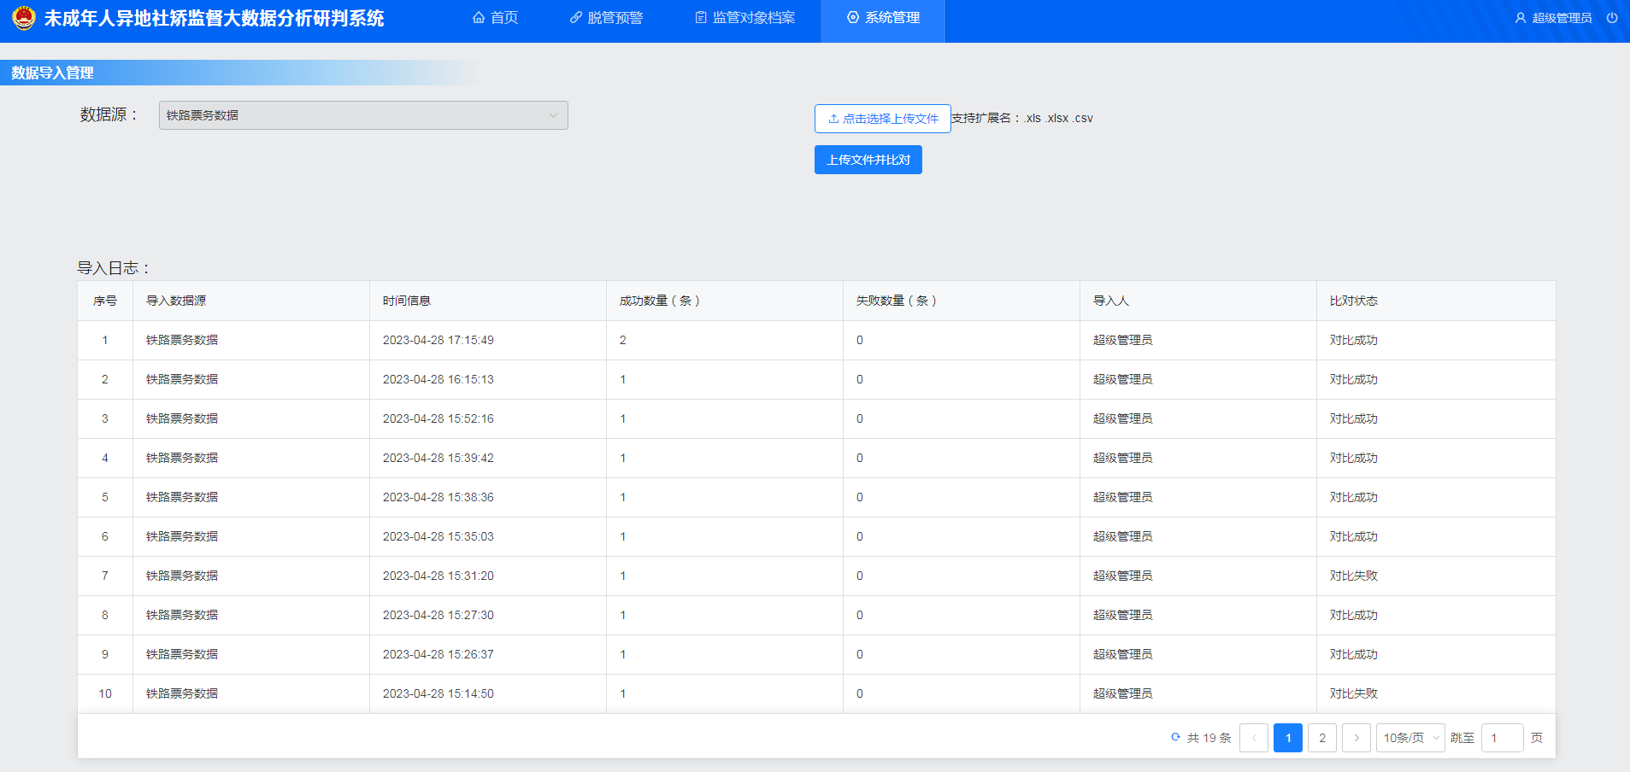This screenshot has width=1630, height=772.
Task: Click the document icon for 监管对象档案
Action: coord(701,18)
